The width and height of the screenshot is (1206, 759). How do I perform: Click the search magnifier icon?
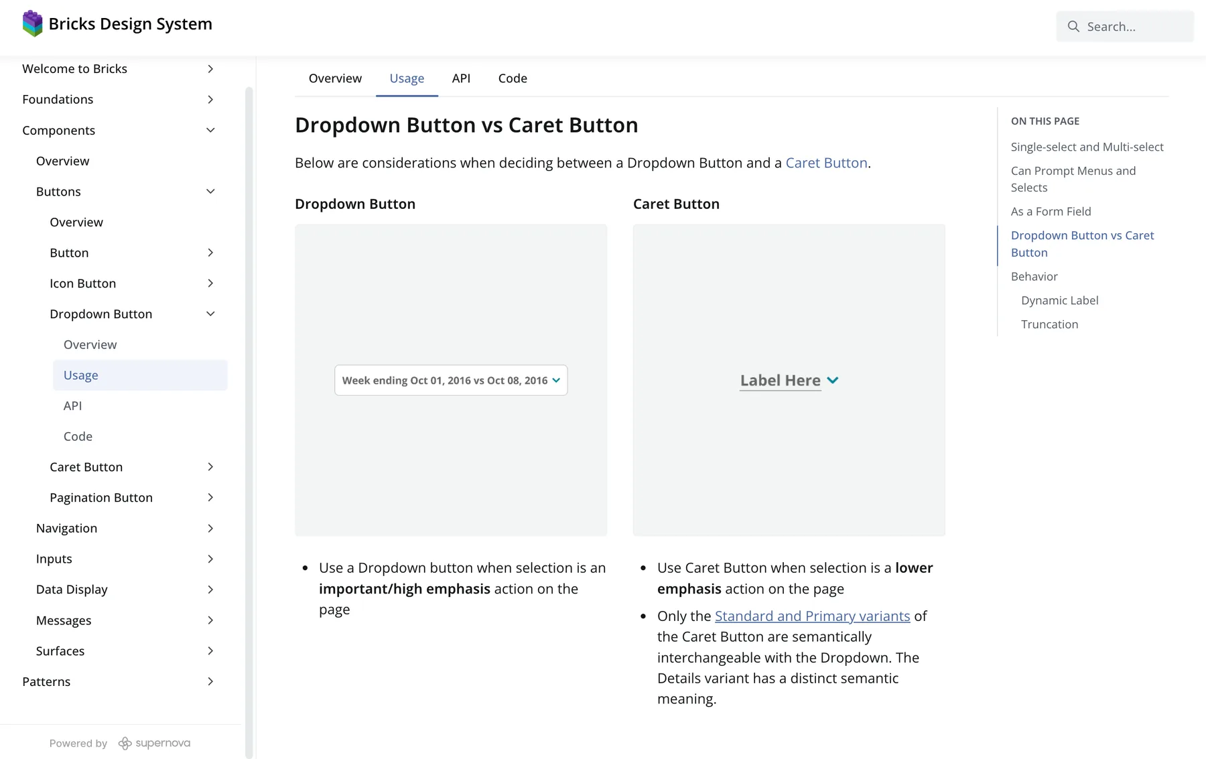pos(1073,27)
